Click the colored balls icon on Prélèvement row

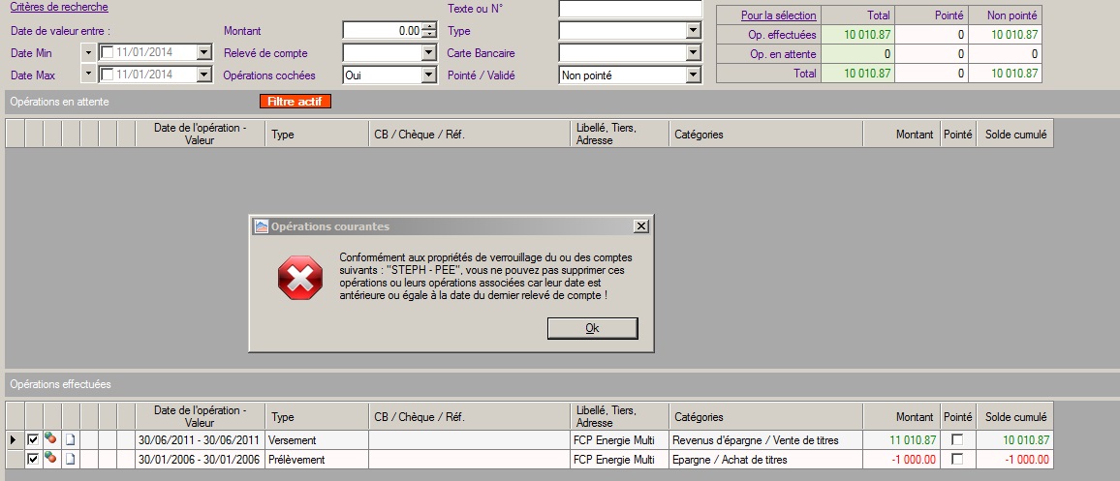tap(50, 458)
